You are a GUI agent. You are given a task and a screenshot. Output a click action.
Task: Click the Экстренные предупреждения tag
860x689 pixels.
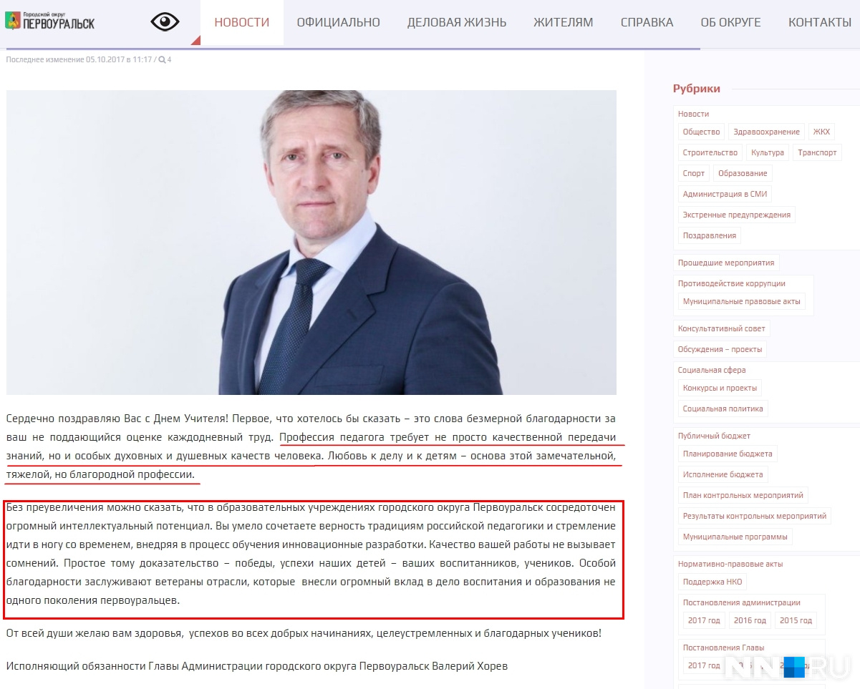tap(737, 215)
